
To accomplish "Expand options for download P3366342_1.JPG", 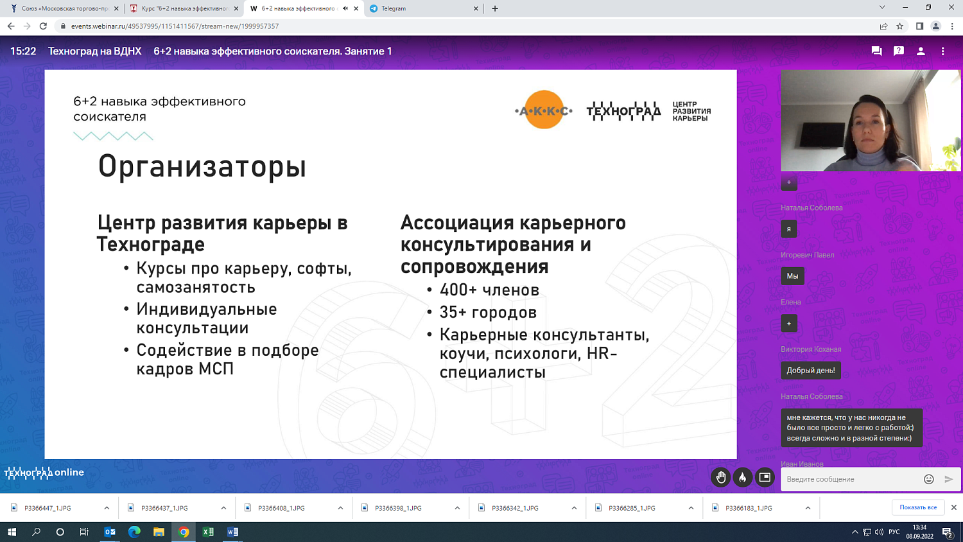I will [x=574, y=508].
